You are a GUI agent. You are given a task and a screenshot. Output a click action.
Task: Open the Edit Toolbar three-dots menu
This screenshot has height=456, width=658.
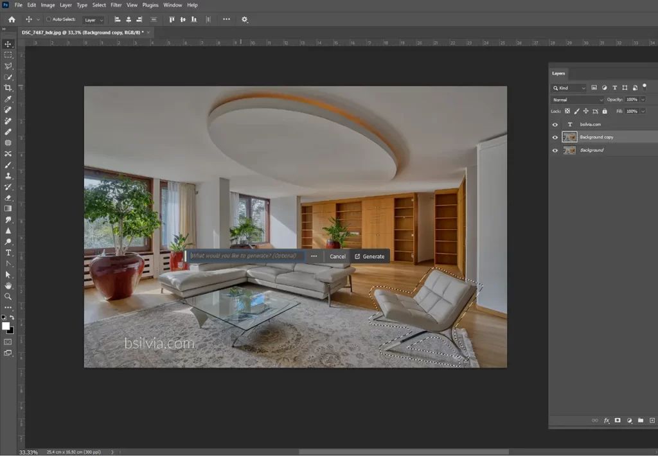coord(8,307)
